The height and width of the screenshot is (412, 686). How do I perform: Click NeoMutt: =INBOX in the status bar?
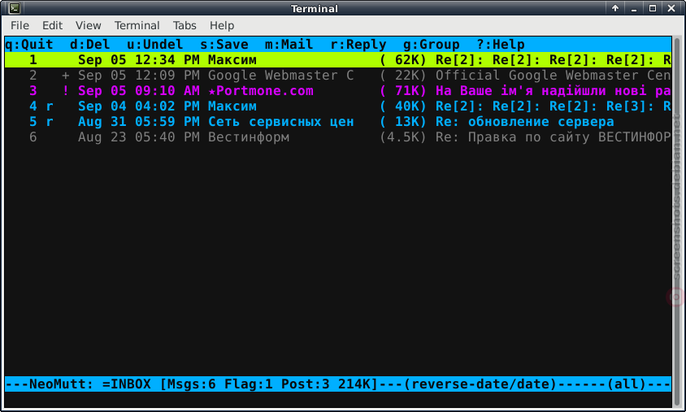click(x=89, y=384)
